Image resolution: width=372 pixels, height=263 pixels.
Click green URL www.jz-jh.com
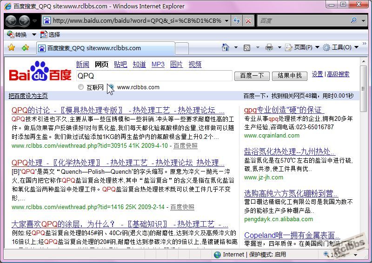264,178
